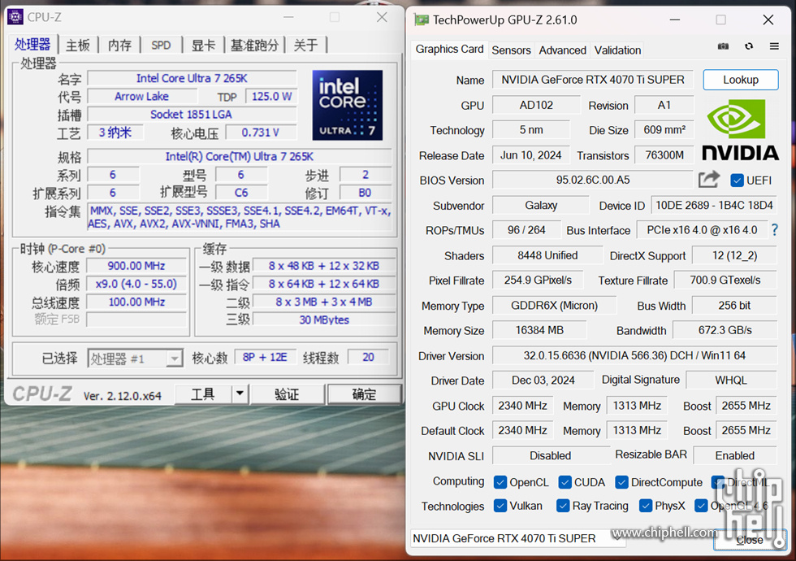796x561 pixels.
Task: Click the Bus Interface question mark
Action: click(775, 229)
